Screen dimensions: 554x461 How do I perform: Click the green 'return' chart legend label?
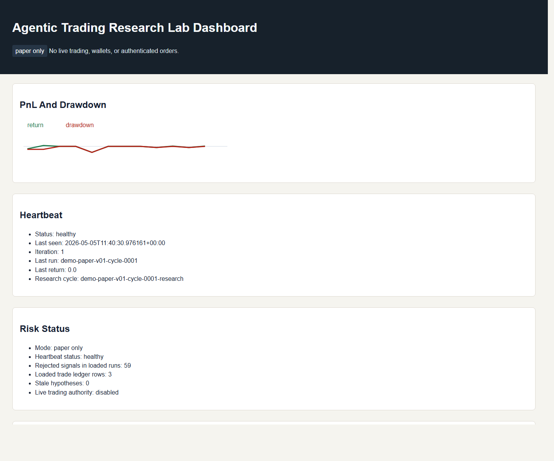click(x=35, y=125)
